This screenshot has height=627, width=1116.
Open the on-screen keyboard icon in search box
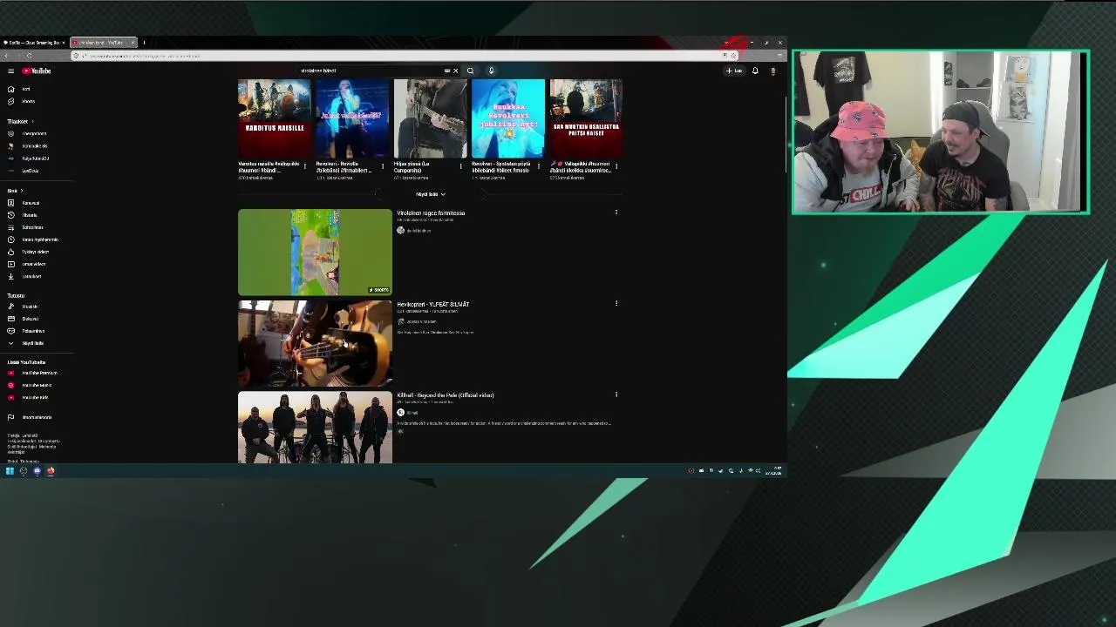click(x=447, y=71)
